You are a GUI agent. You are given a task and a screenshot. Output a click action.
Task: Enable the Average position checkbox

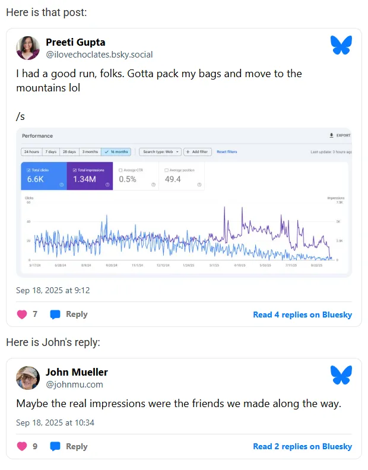(x=166, y=170)
